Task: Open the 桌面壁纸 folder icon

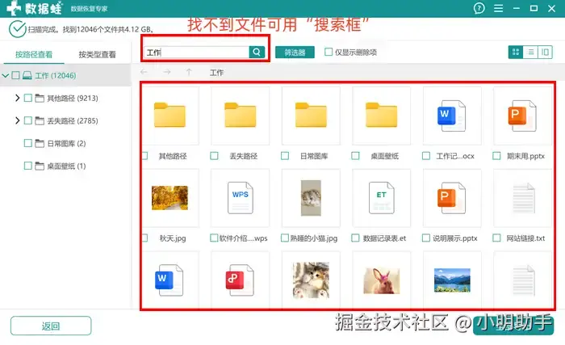Action: tap(381, 115)
